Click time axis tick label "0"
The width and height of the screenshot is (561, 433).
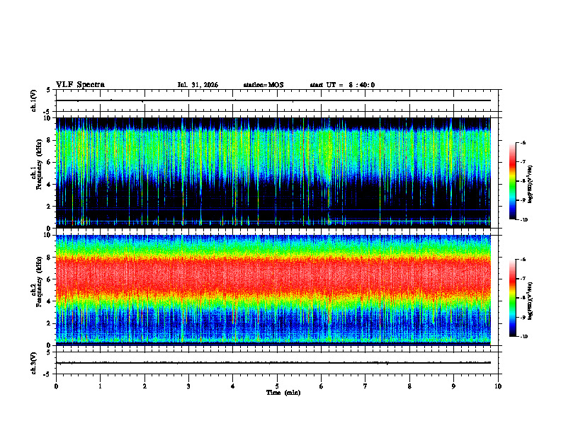click(x=56, y=386)
